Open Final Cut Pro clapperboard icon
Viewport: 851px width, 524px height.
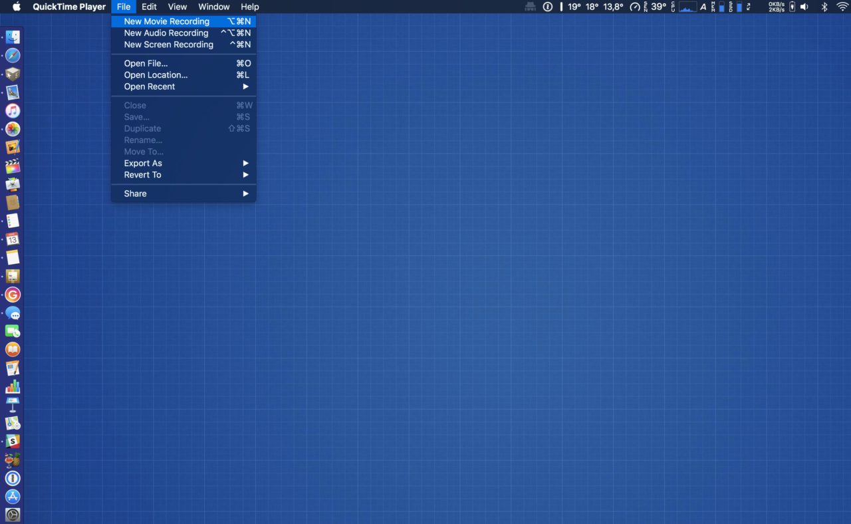pyautogui.click(x=13, y=166)
